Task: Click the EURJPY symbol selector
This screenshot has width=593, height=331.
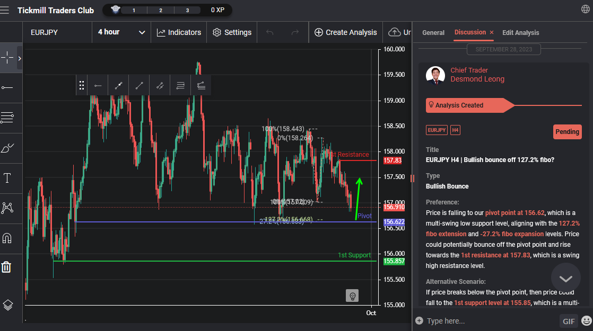Action: coord(57,32)
